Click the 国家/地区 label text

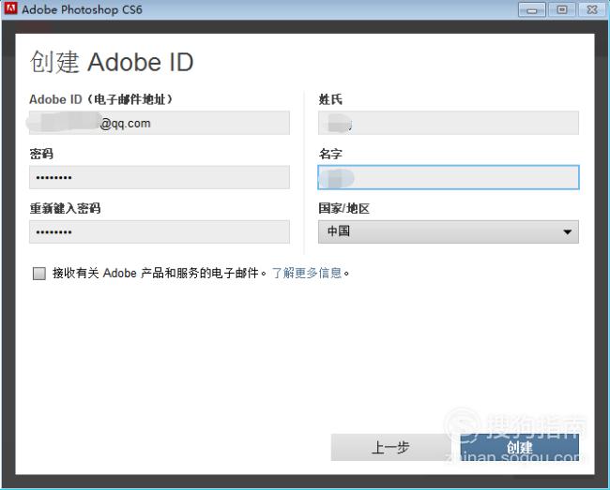tap(343, 209)
